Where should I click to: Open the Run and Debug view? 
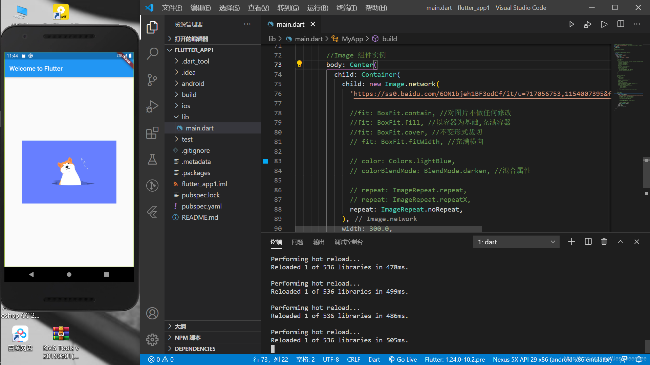(x=152, y=106)
